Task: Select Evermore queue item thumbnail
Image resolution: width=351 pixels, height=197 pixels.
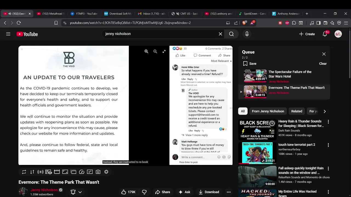Action: pos(255,92)
